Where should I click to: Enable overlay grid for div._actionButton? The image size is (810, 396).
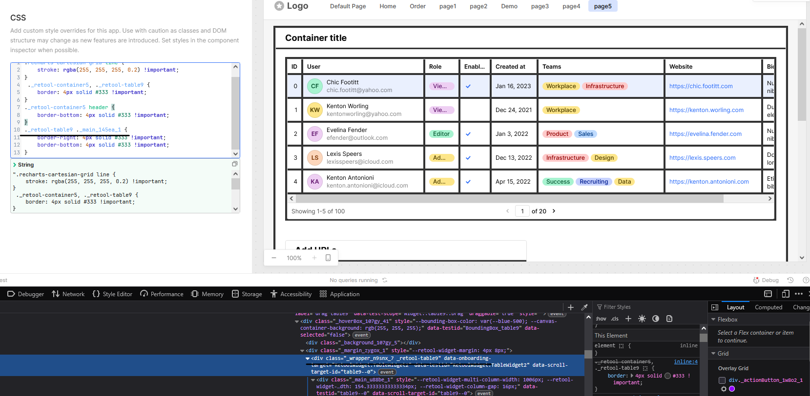[x=722, y=380]
